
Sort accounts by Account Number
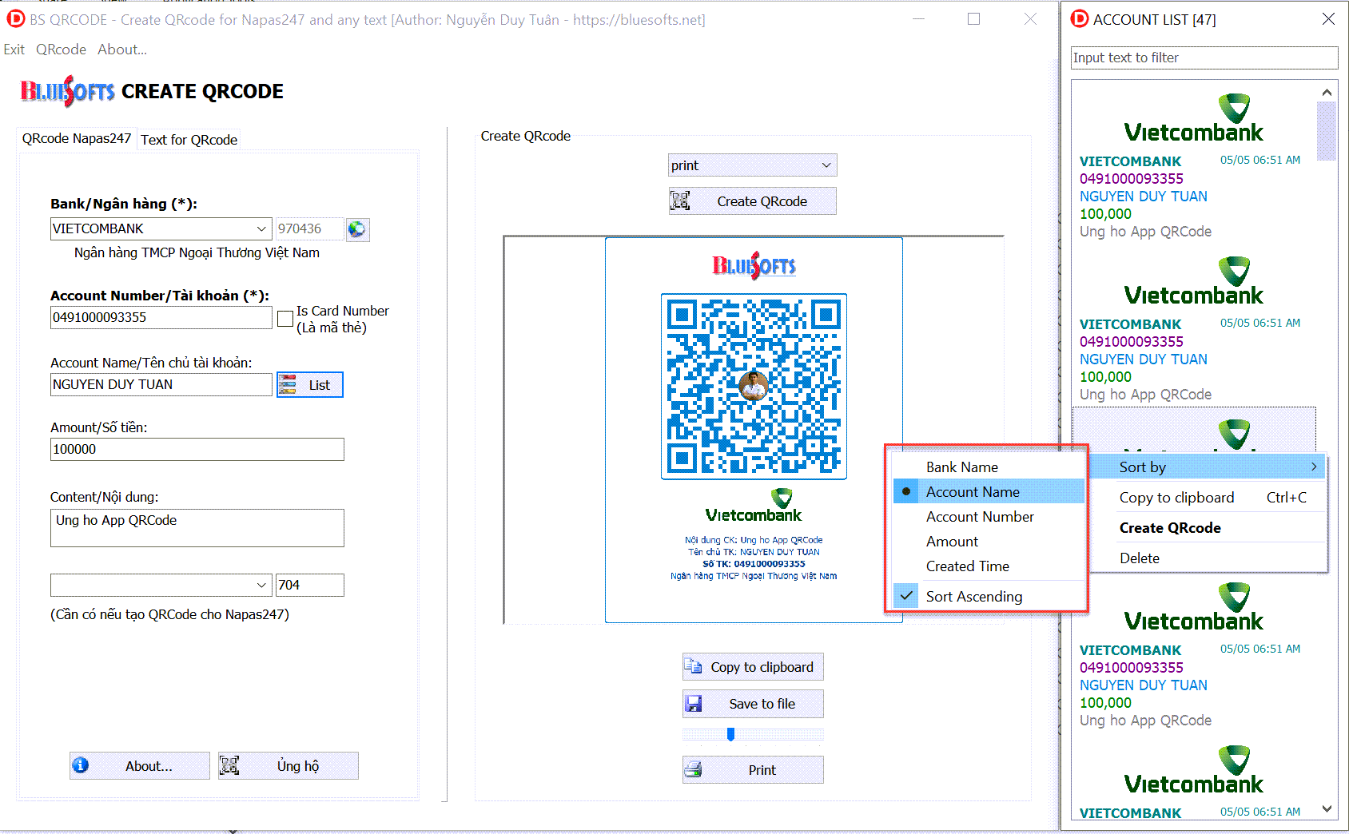point(989,517)
